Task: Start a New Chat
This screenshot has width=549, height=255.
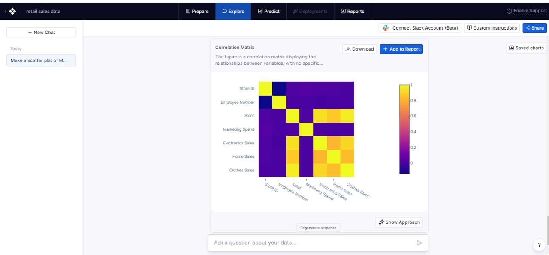Action: [41, 33]
